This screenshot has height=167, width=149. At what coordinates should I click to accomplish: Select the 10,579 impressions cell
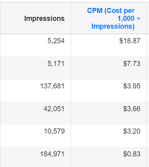(x=36, y=136)
